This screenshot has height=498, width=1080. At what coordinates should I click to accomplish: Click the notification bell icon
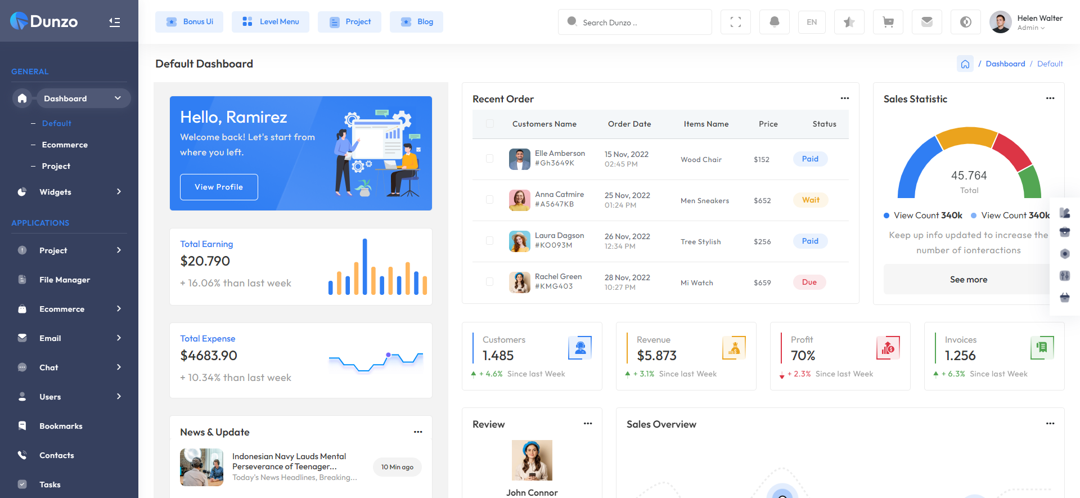[x=774, y=23]
